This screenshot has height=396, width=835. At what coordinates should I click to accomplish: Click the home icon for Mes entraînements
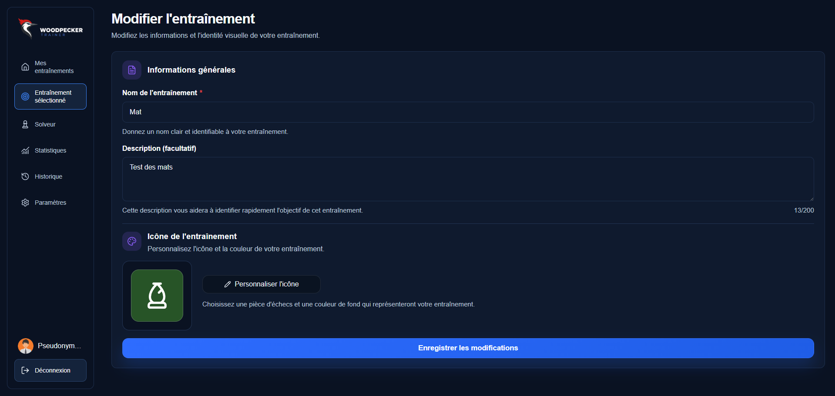pos(25,67)
